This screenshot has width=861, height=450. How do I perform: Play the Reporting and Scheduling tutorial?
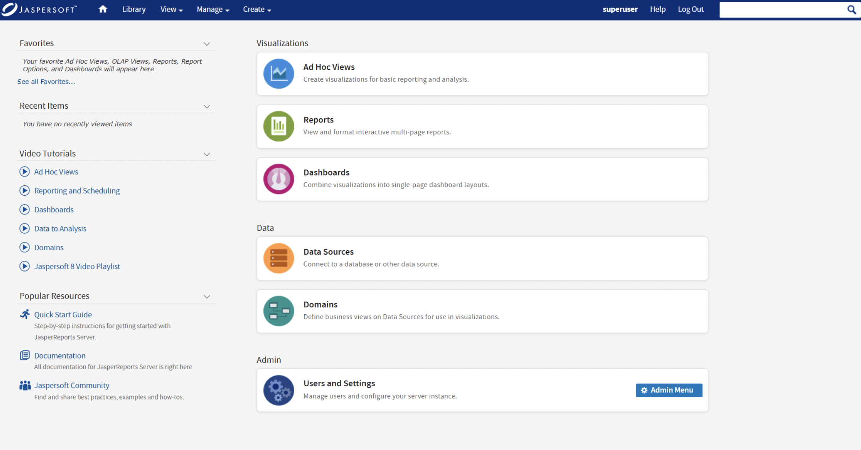(x=77, y=191)
